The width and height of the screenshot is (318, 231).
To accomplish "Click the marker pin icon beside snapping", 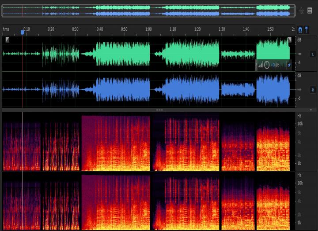I will [x=306, y=29].
